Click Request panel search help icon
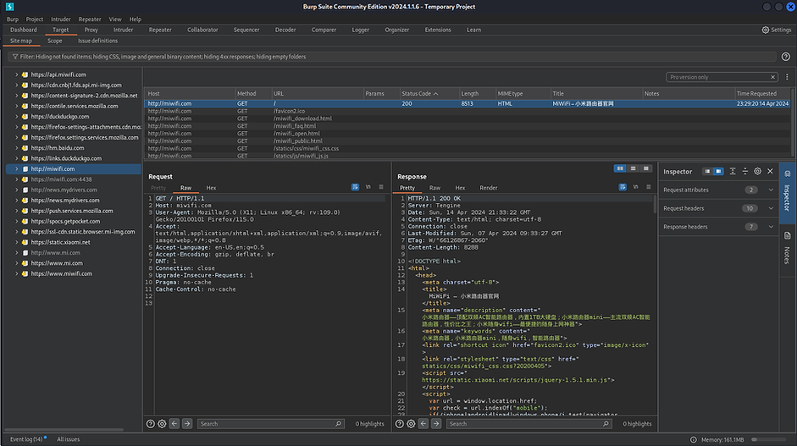 151,424
